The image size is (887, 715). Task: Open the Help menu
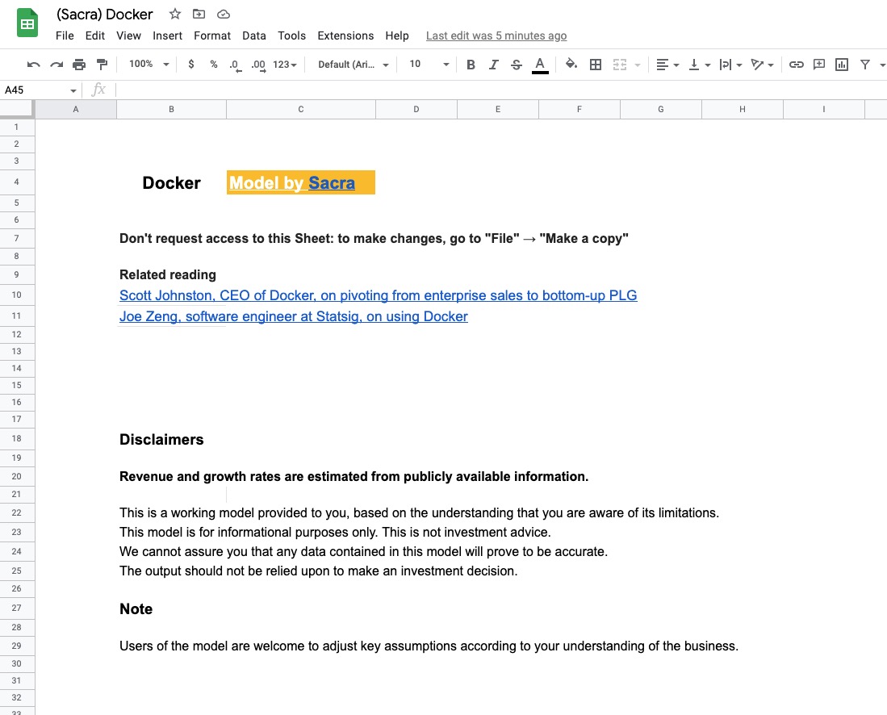[x=397, y=36]
